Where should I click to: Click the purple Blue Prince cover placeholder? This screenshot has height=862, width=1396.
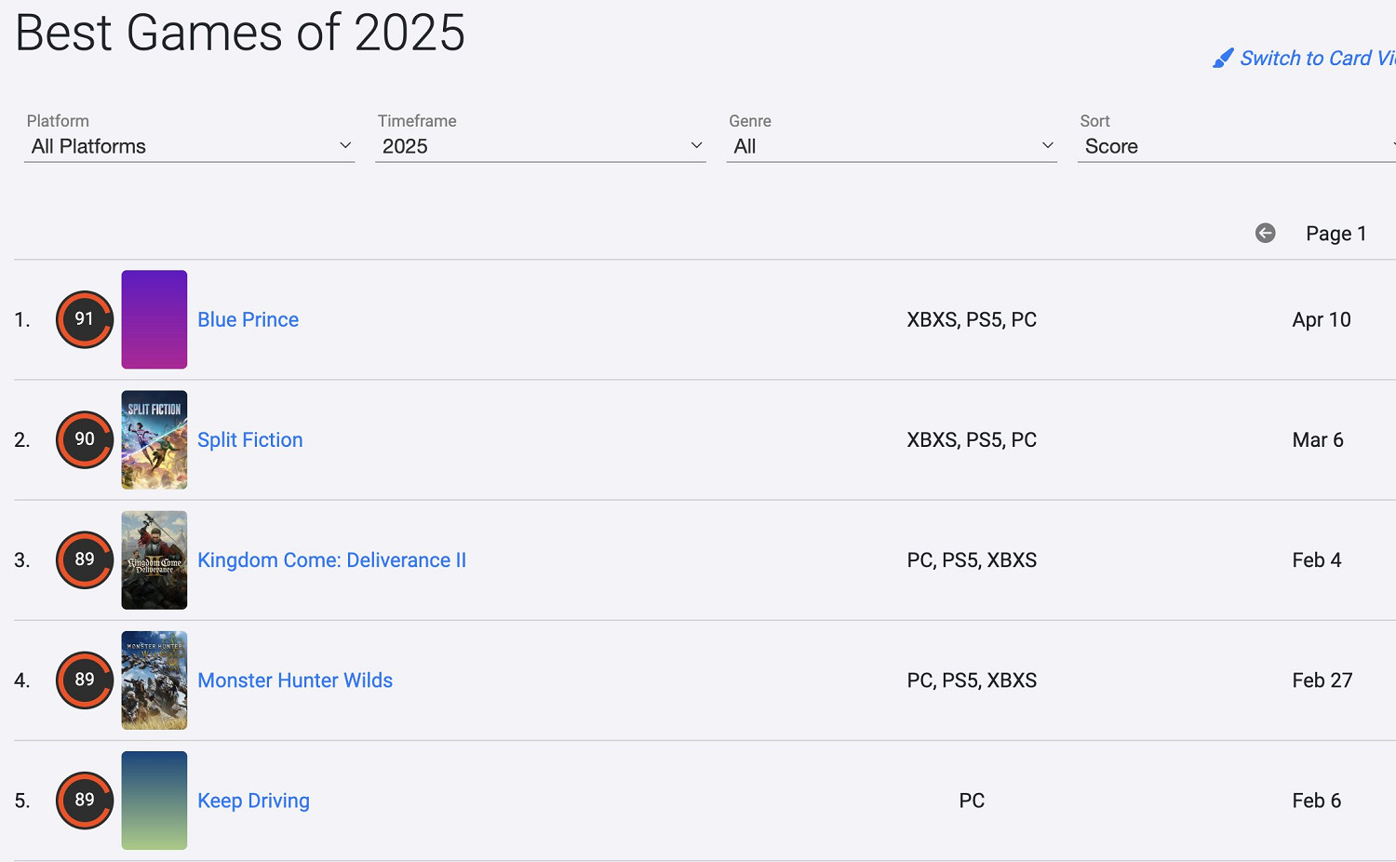(154, 319)
